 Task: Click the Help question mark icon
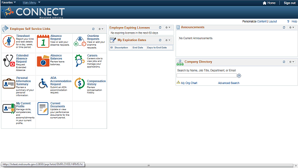pyautogui.click(x=288, y=21)
